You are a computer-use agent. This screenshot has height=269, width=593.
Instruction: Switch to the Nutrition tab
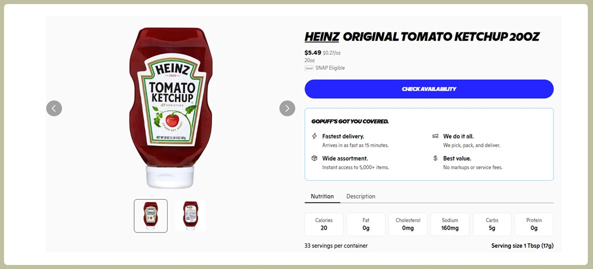(x=322, y=196)
